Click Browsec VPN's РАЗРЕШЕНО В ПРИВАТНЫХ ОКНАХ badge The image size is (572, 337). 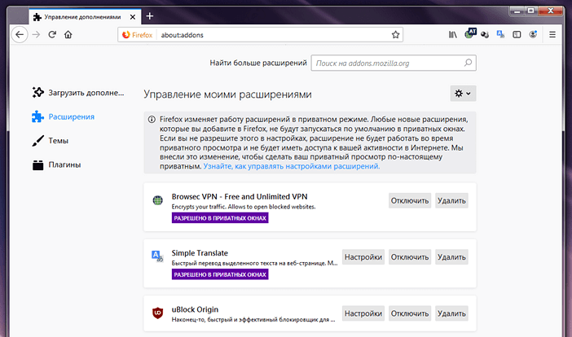coord(220,218)
